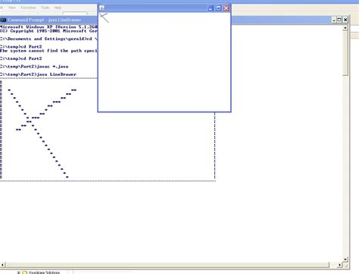The image size is (359, 274).
Task: Click the Command Prompt title bar icon
Action: (x=3, y=20)
